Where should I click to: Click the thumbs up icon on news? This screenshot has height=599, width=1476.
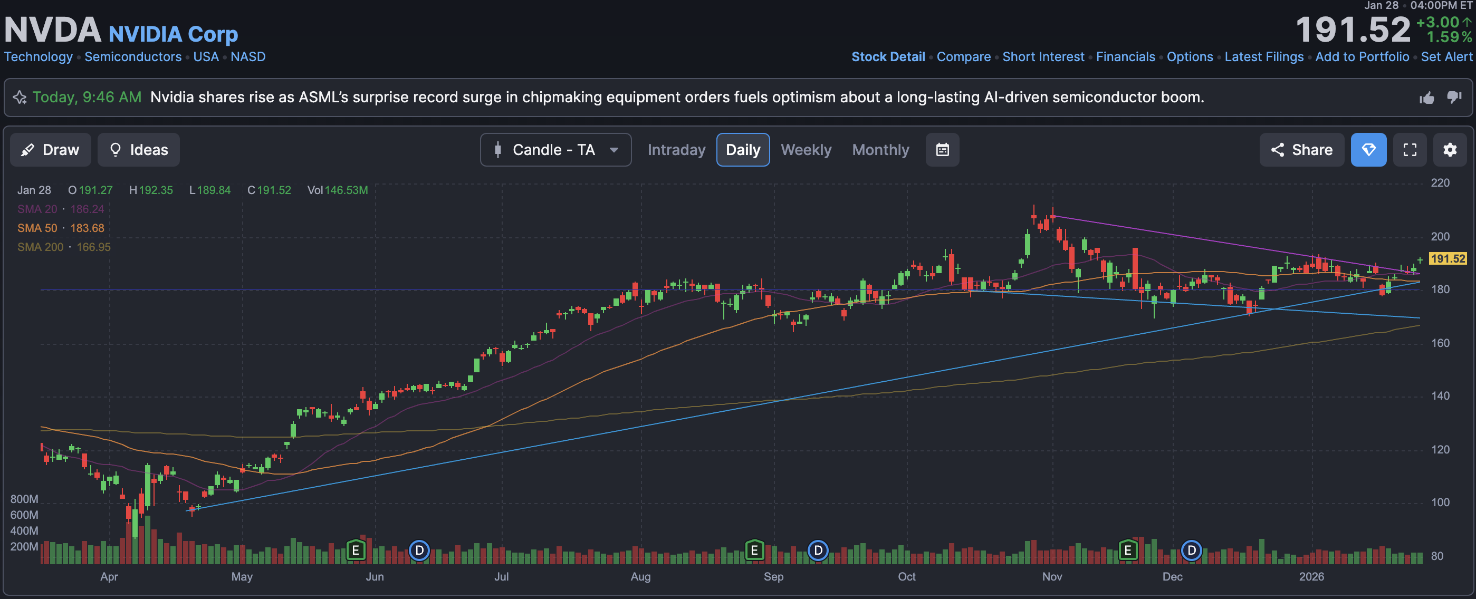pos(1427,98)
